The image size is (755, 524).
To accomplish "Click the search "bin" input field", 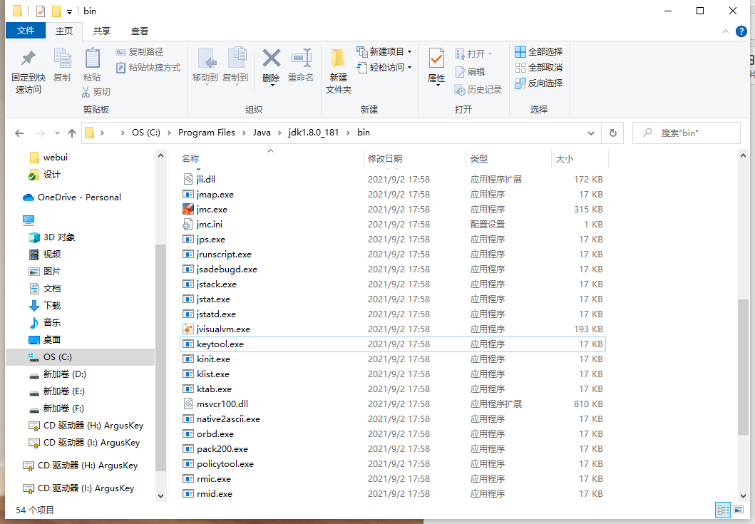I will [x=687, y=133].
